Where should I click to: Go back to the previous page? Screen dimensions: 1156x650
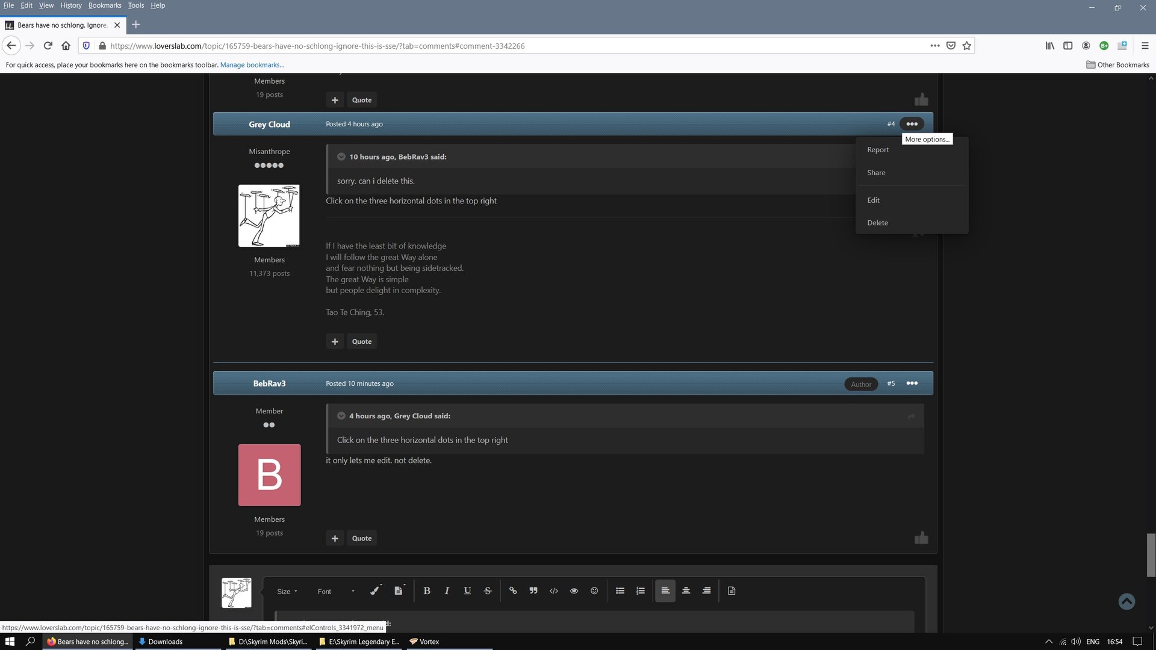coord(11,46)
